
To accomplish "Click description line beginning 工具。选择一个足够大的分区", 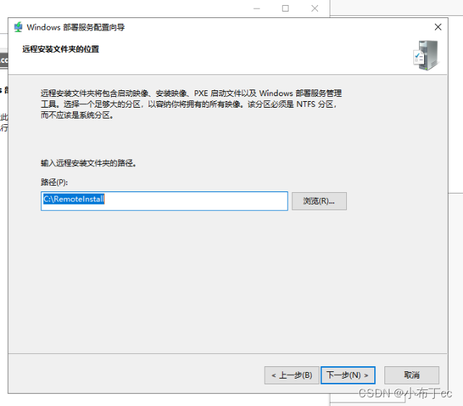I will pos(189,104).
